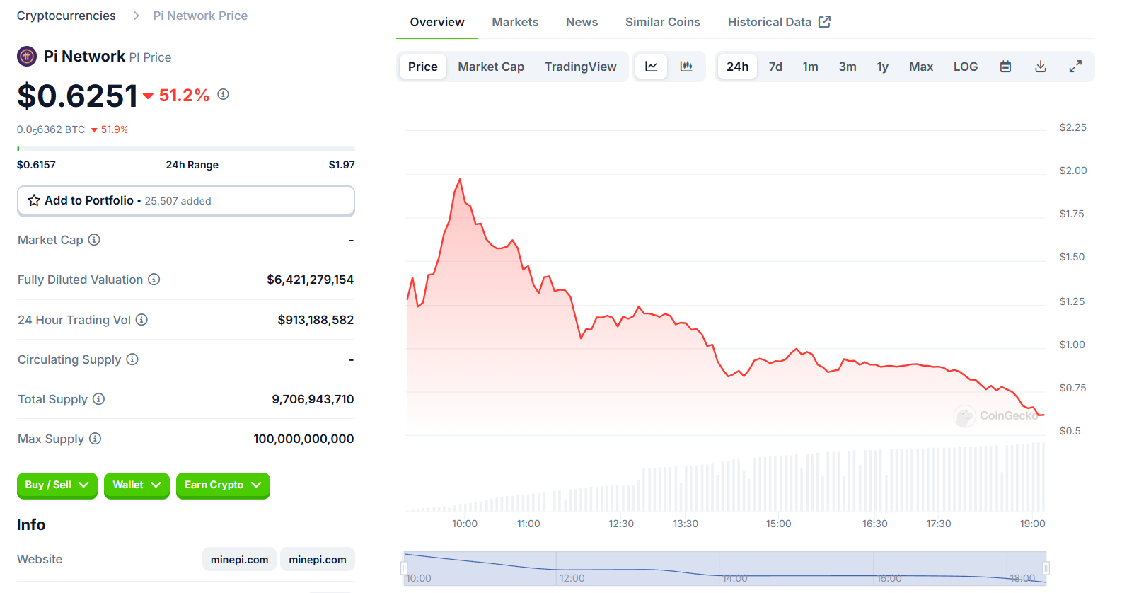The width and height of the screenshot is (1122, 593).
Task: Expand the Wallet dropdown
Action: [137, 485]
